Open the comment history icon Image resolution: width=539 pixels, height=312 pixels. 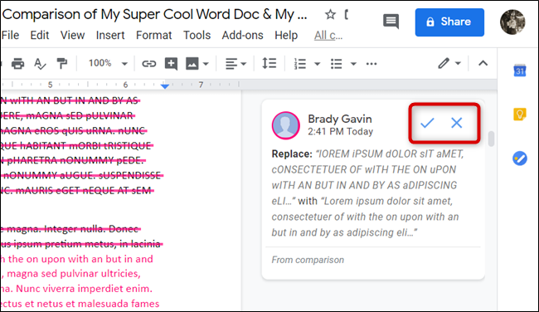(391, 22)
